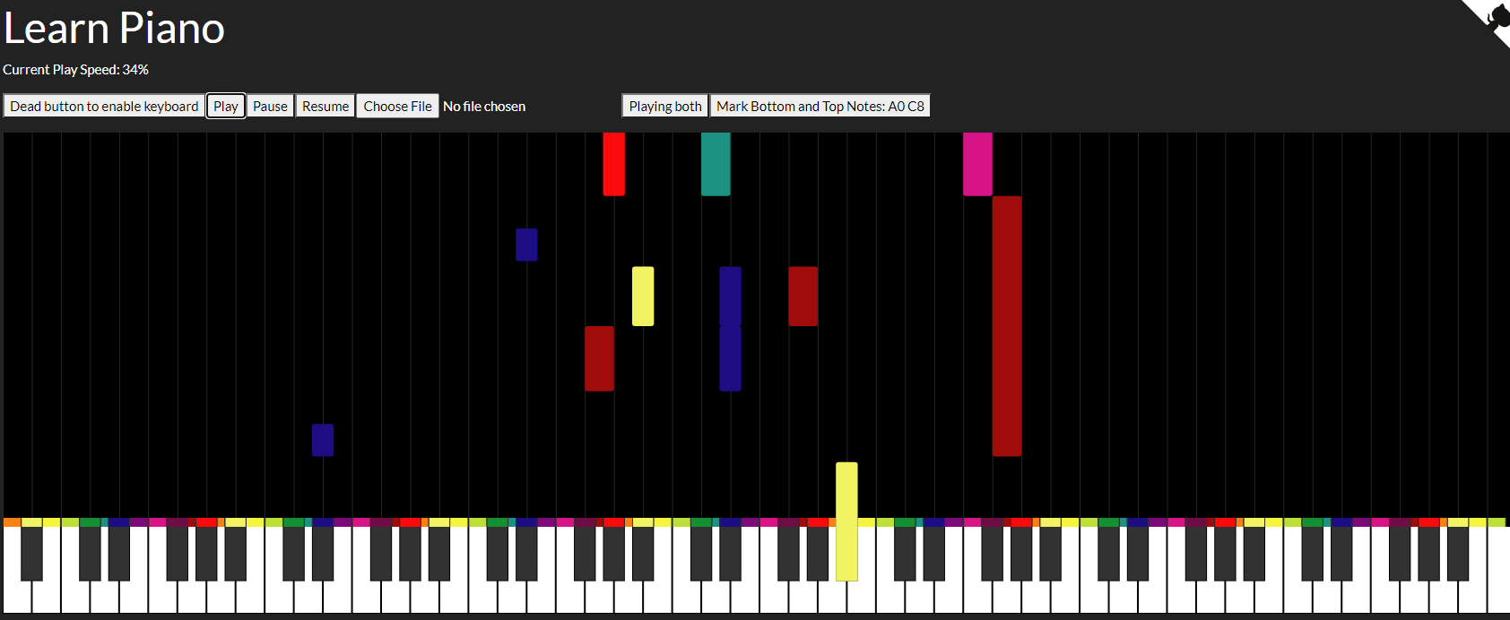The height and width of the screenshot is (620, 1510).
Task: Open the GitHub corner link icon
Action: [1488, 22]
